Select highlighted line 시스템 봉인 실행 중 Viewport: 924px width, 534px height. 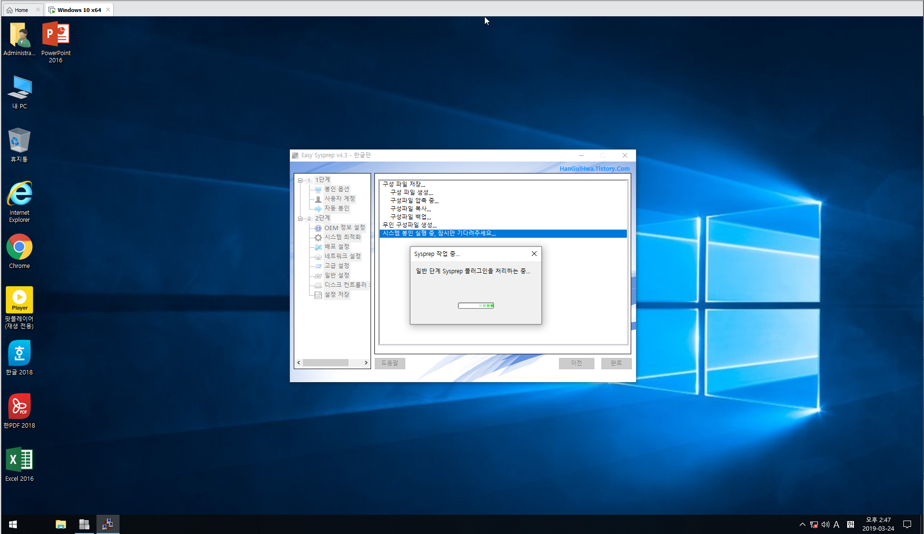pyautogui.click(x=503, y=233)
